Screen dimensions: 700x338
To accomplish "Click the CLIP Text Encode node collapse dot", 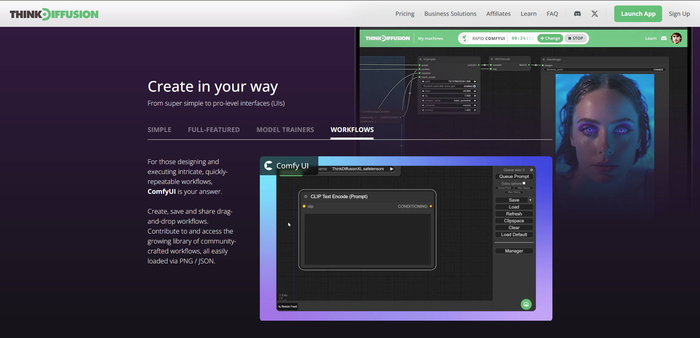I will tap(306, 196).
